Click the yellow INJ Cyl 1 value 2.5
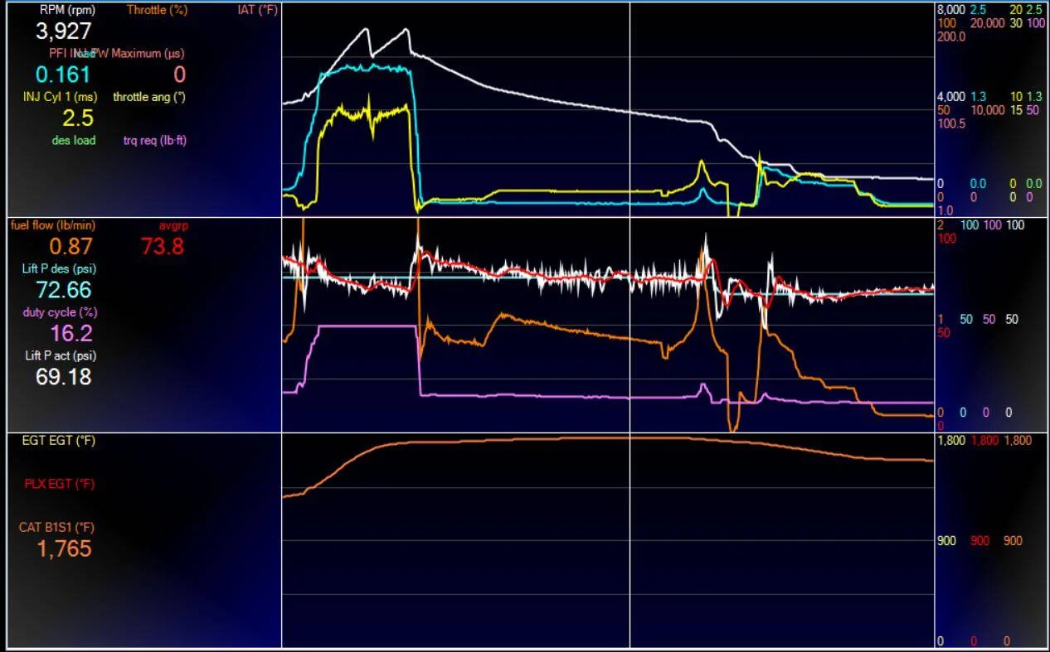This screenshot has height=652, width=1050. pos(78,118)
